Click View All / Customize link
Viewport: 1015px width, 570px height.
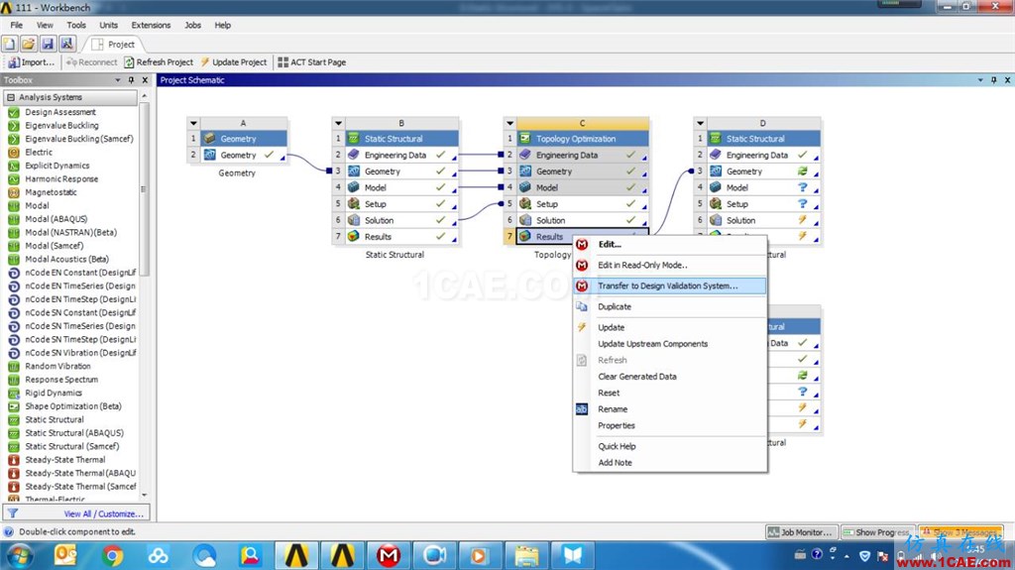click(103, 513)
